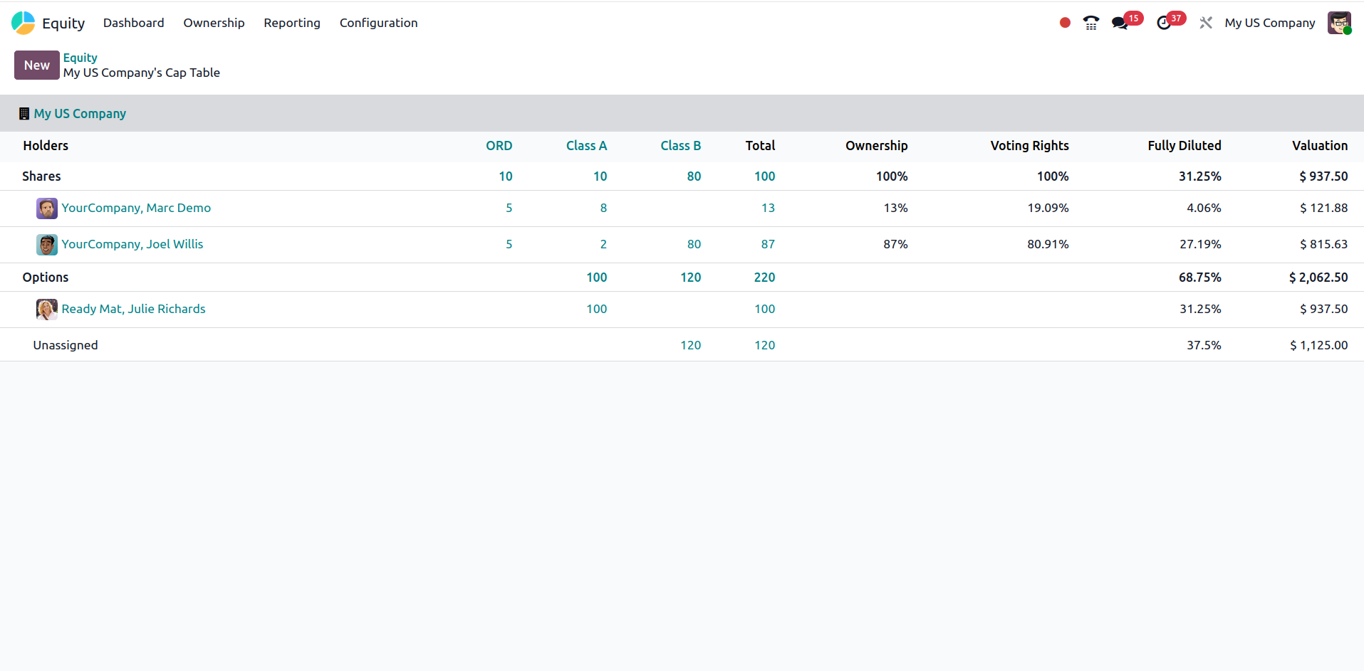Open YourCompany, Joel Willis holder link
This screenshot has width=1364, height=671.
click(x=132, y=244)
